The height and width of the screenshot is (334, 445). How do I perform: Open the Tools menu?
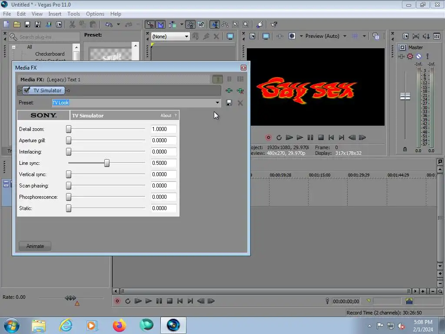tap(73, 13)
